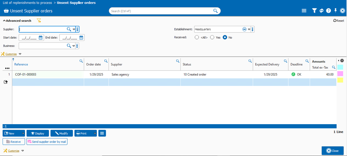Open End date calendar picker
Viewport: 347px width, 156px height.
pos(81,37)
